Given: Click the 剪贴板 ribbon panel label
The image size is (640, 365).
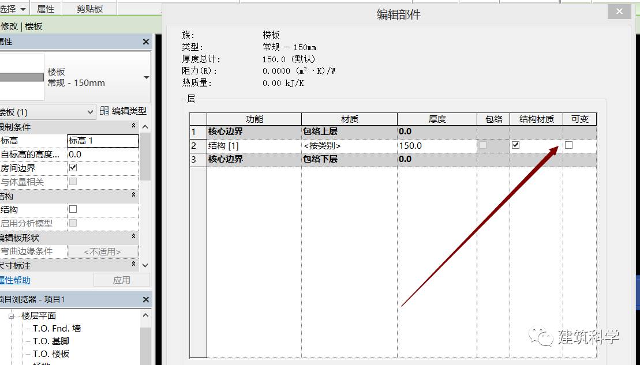Looking at the screenshot, I should click(x=90, y=9).
